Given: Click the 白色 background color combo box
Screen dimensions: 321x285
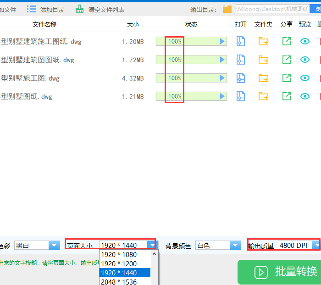Looking at the screenshot, I should click(218, 245).
